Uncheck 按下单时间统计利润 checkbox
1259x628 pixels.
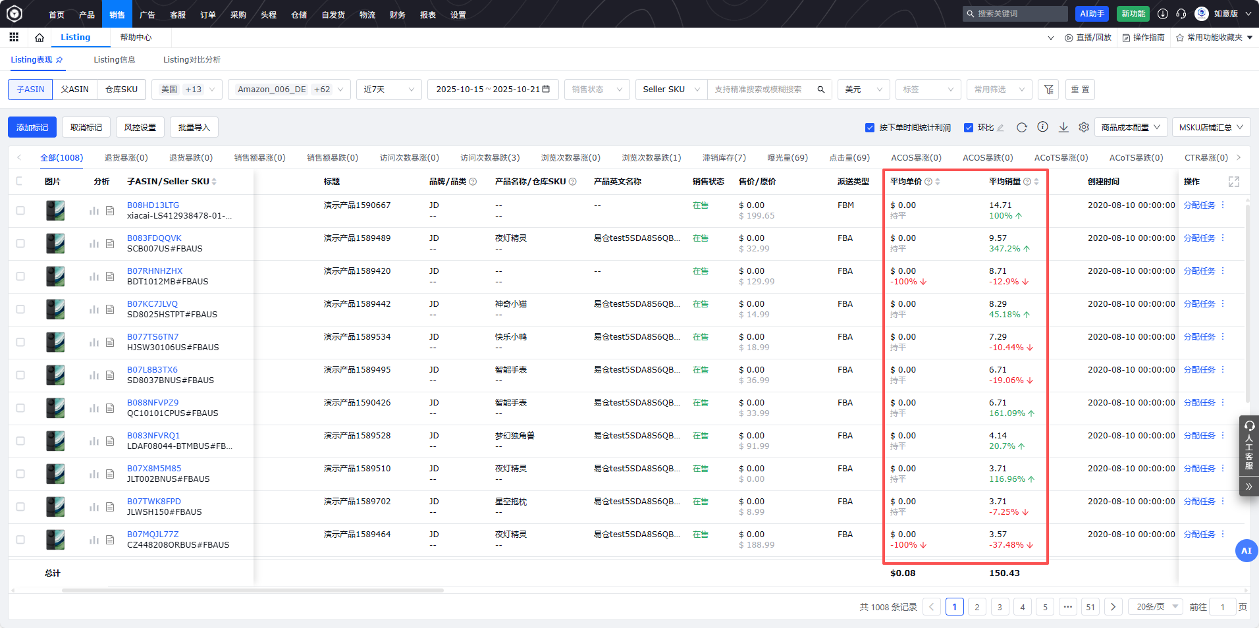tap(870, 128)
